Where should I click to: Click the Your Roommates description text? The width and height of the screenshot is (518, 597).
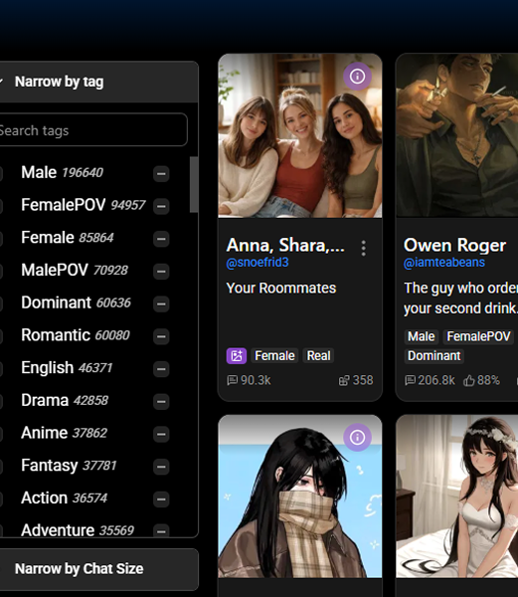coord(281,289)
